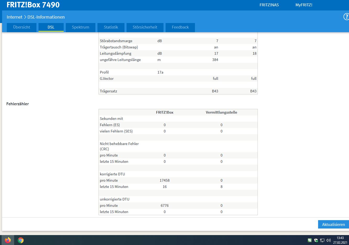This screenshot has height=245, width=349.
Task: Click the korrigierte DTU value 16
Action: 165,187
